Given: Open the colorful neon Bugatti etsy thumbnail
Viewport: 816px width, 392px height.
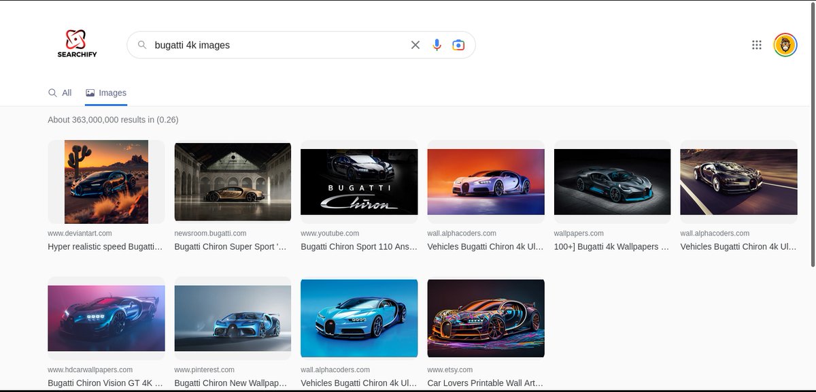Looking at the screenshot, I should [486, 318].
